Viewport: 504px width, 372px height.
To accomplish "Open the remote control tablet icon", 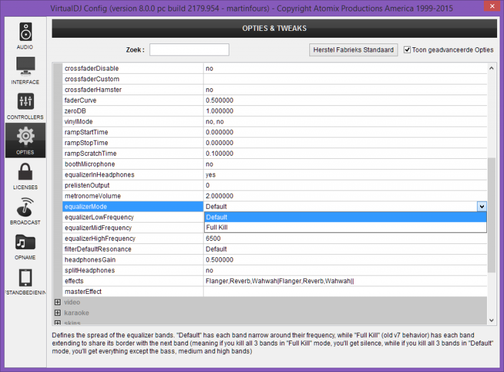I will click(25, 277).
